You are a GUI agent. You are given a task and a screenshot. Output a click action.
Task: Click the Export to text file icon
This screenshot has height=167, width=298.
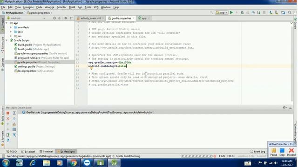[x=14, y=124]
